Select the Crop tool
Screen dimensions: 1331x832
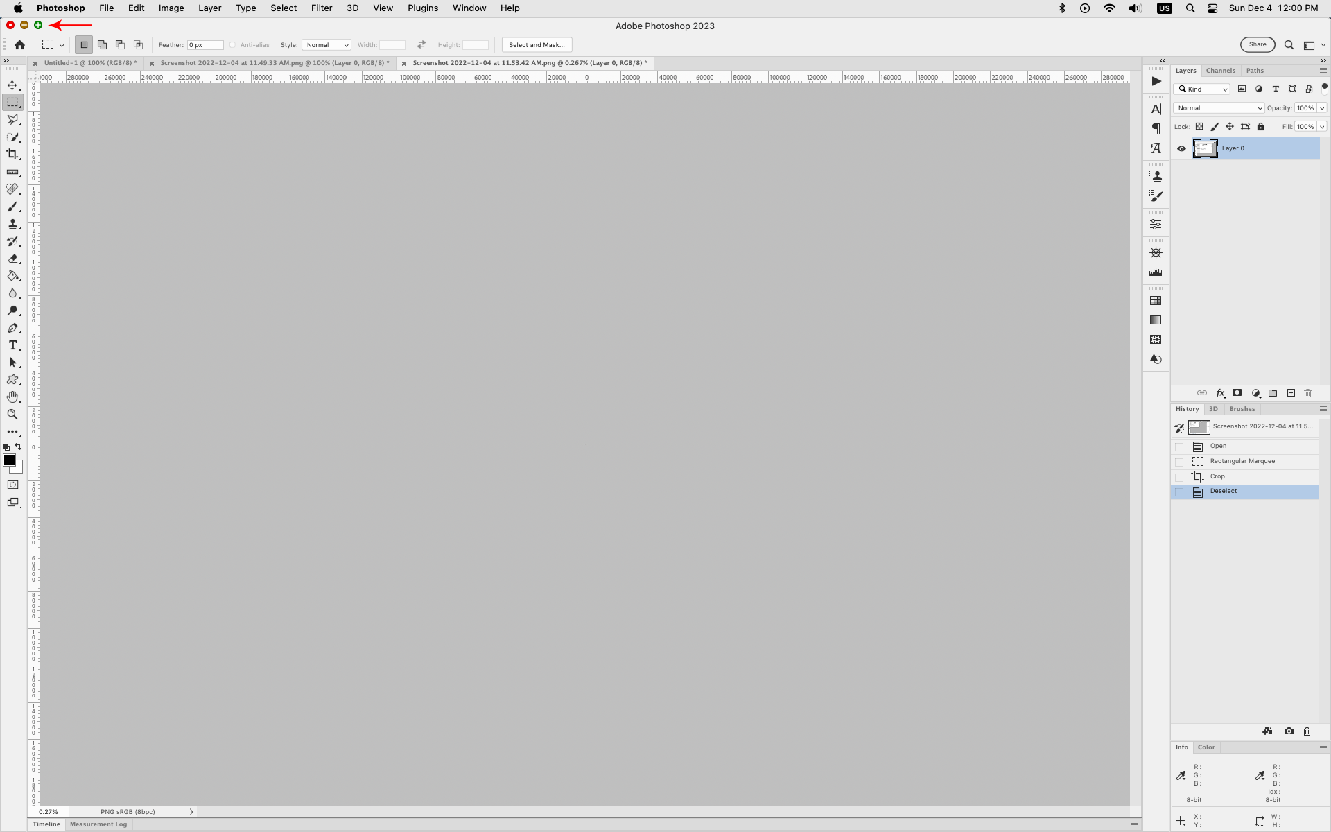[12, 155]
